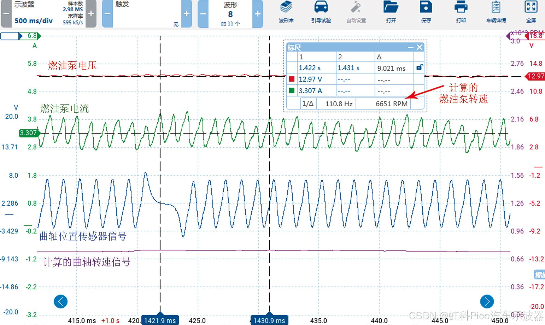The height and width of the screenshot is (325, 545).
Task: Increase timebase with scope plus button
Action: [91, 14]
